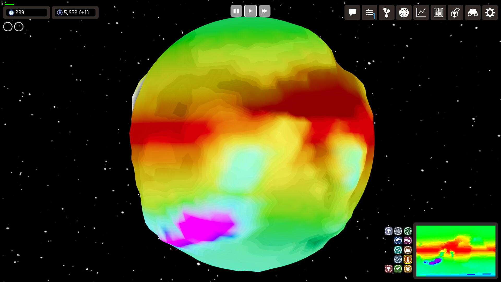Pause the simulation
The width and height of the screenshot is (501, 282).
pos(236,11)
